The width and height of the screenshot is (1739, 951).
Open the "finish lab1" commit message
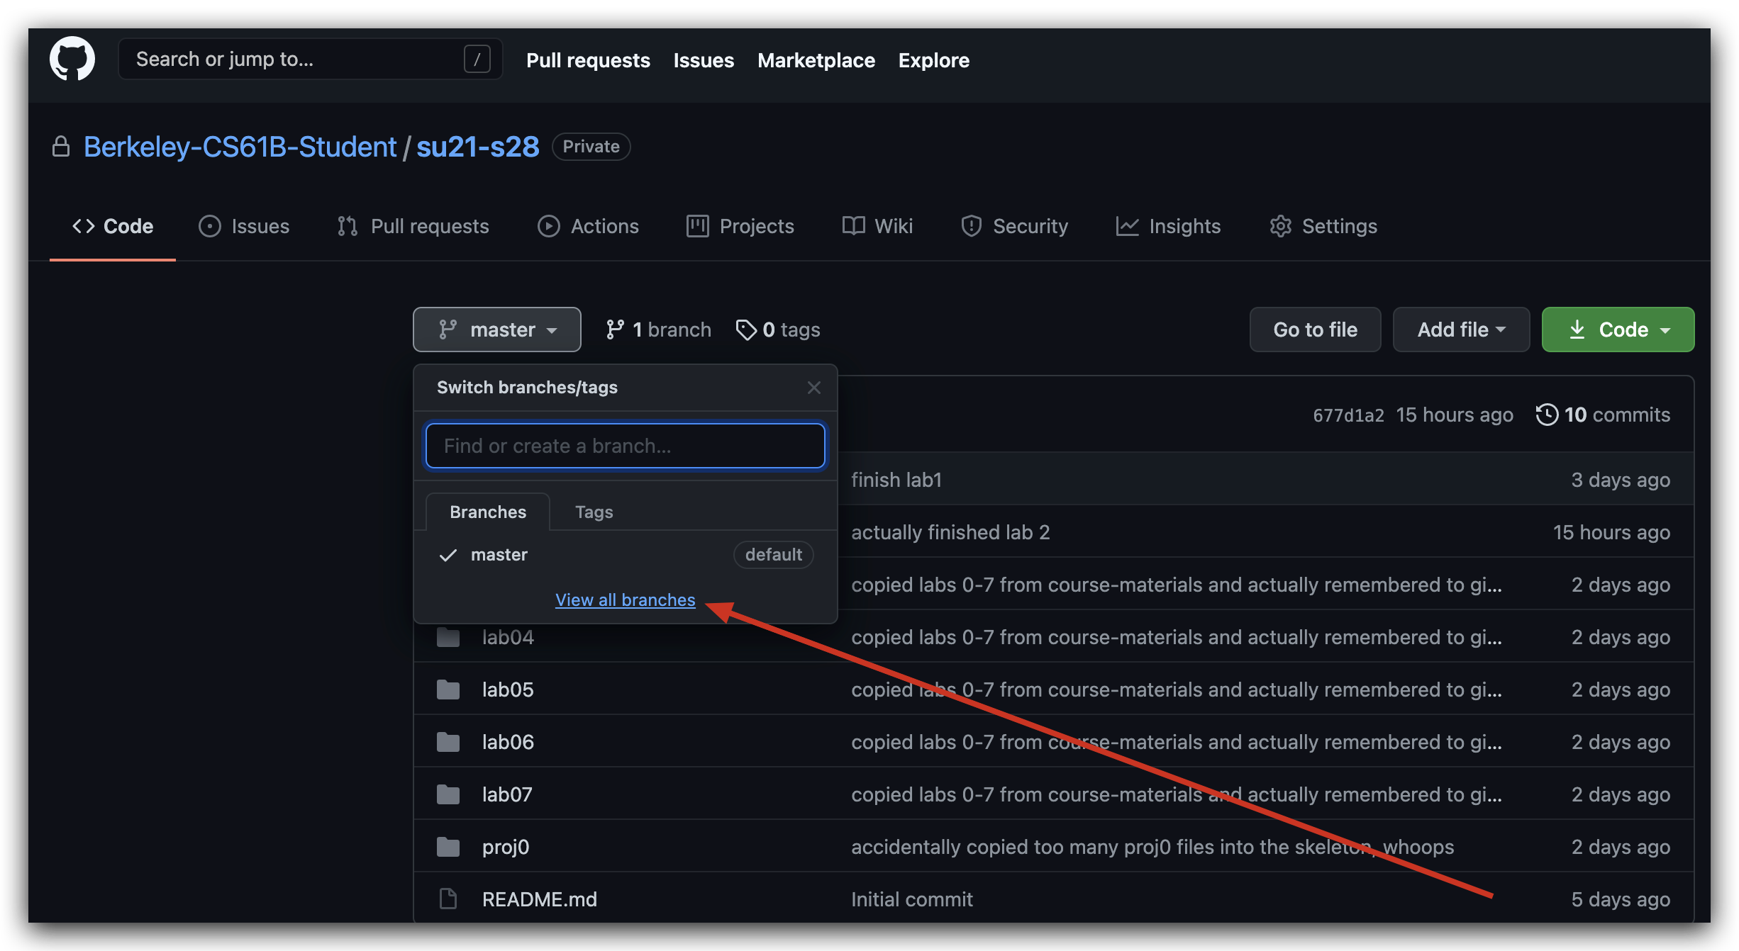click(896, 480)
